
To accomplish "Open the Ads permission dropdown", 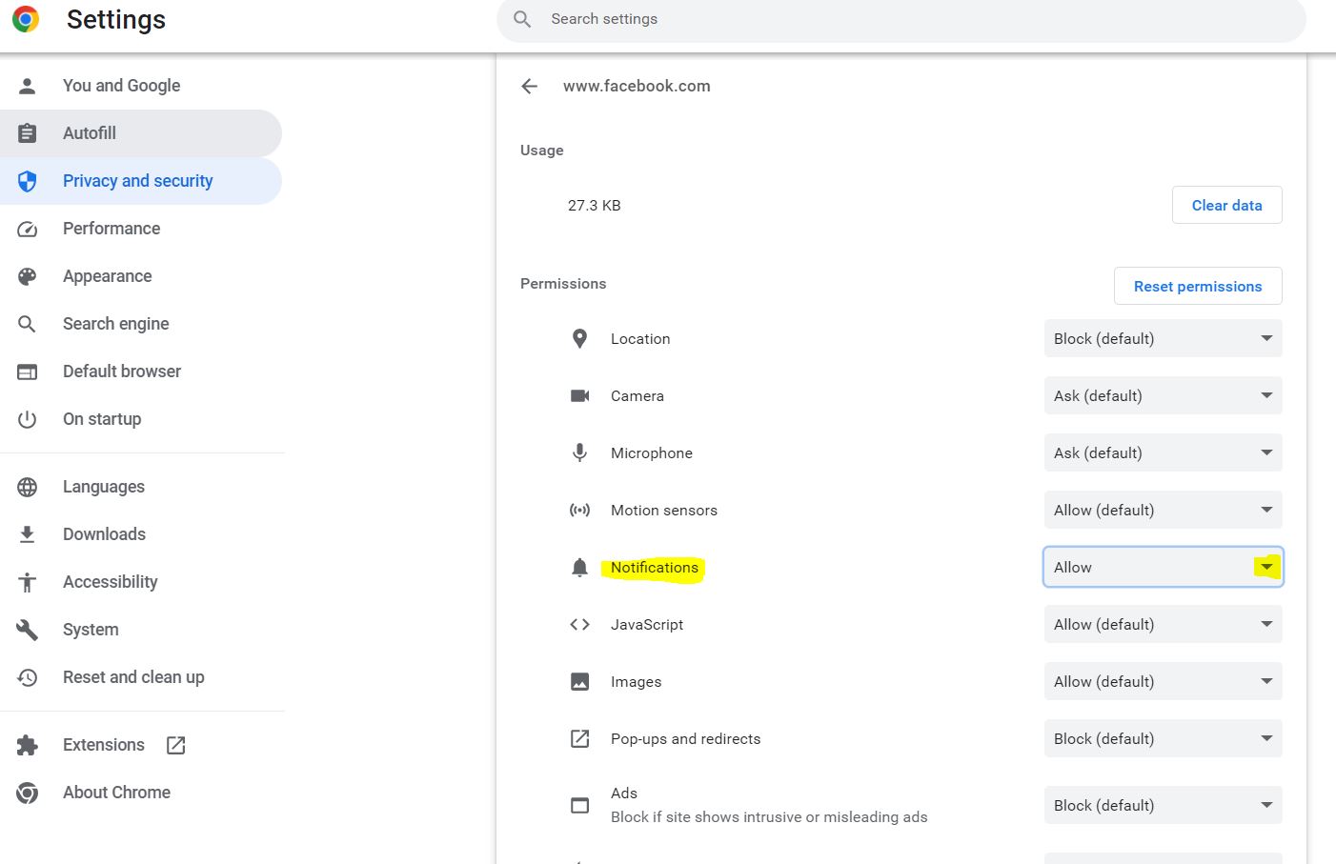I will 1163,805.
